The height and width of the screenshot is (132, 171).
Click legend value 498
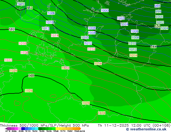(21, 131)
